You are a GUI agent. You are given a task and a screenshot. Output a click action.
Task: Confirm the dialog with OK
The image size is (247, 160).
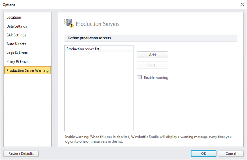[x=203, y=153]
